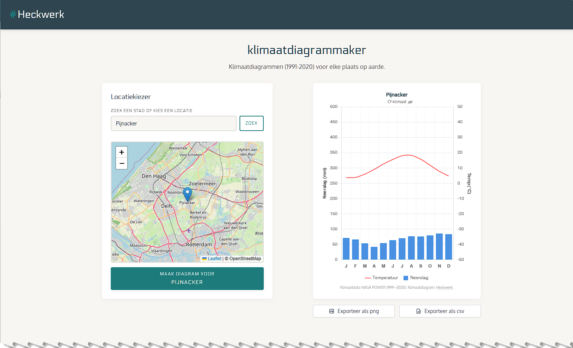
Task: Toggle the Neerslag legend entry
Action: pos(416,278)
